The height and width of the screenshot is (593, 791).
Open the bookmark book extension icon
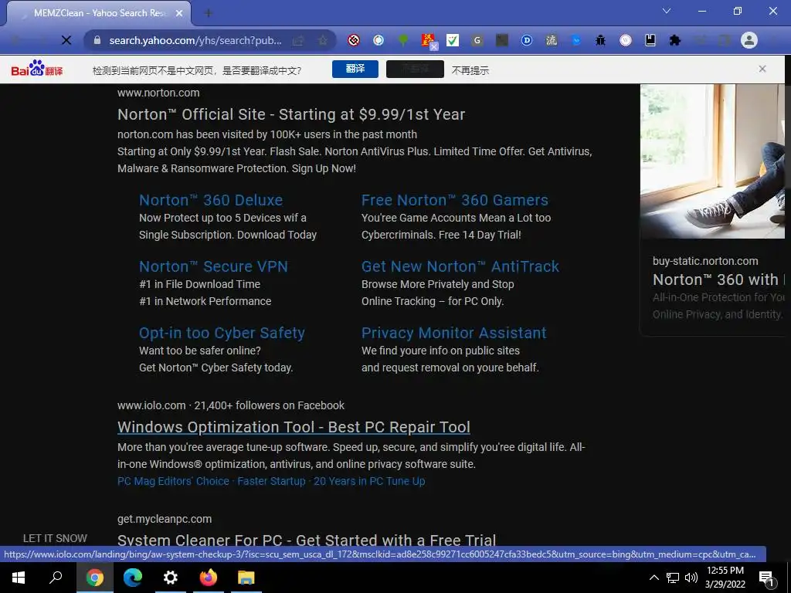click(x=650, y=40)
